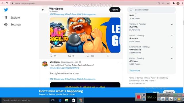Open the Afghans trending topic

pyautogui.click(x=133, y=61)
